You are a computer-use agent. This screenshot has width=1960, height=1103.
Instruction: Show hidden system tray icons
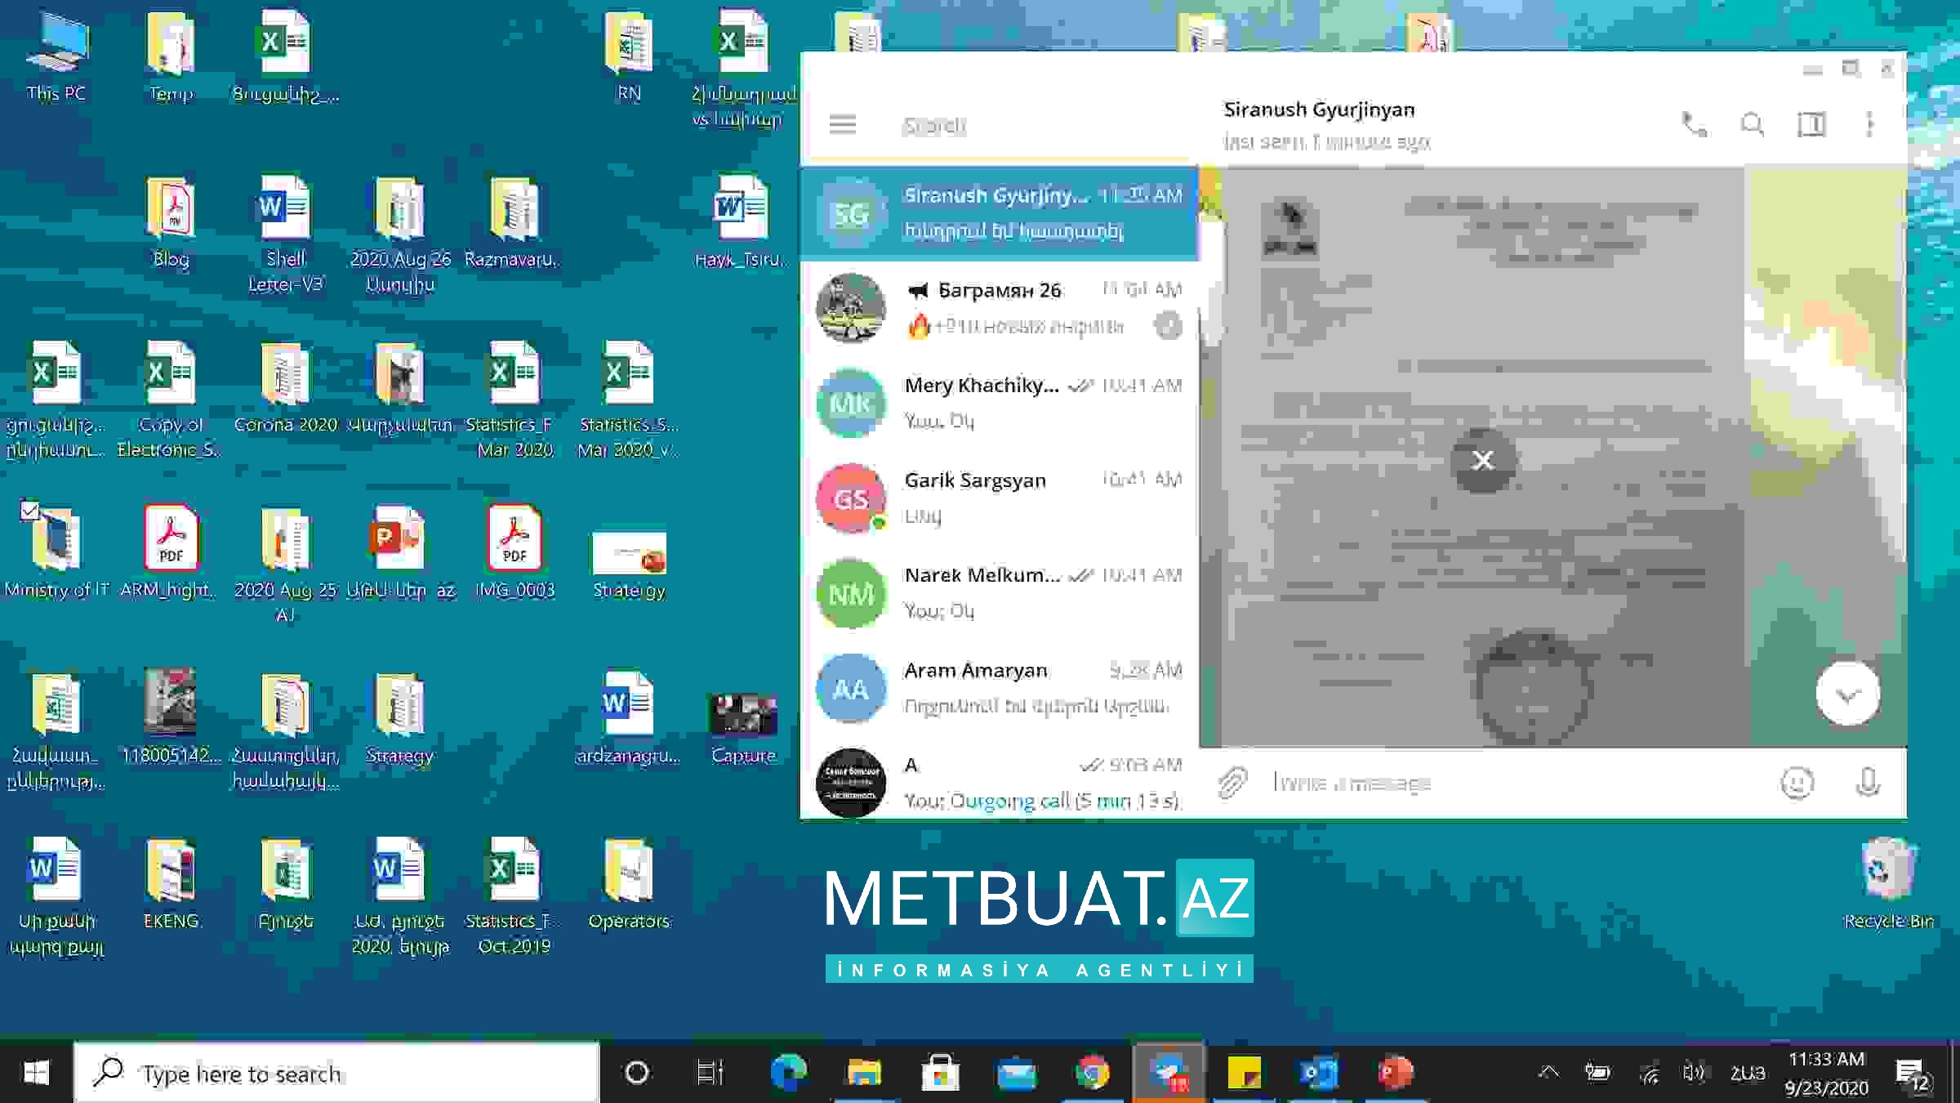pyautogui.click(x=1548, y=1073)
